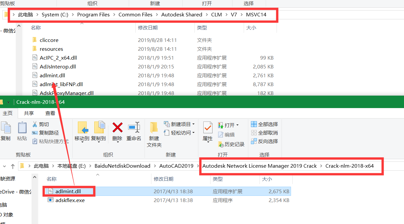This screenshot has height=224, width=404.
Task: Click Select none (全部取消)
Action: pos(264,133)
